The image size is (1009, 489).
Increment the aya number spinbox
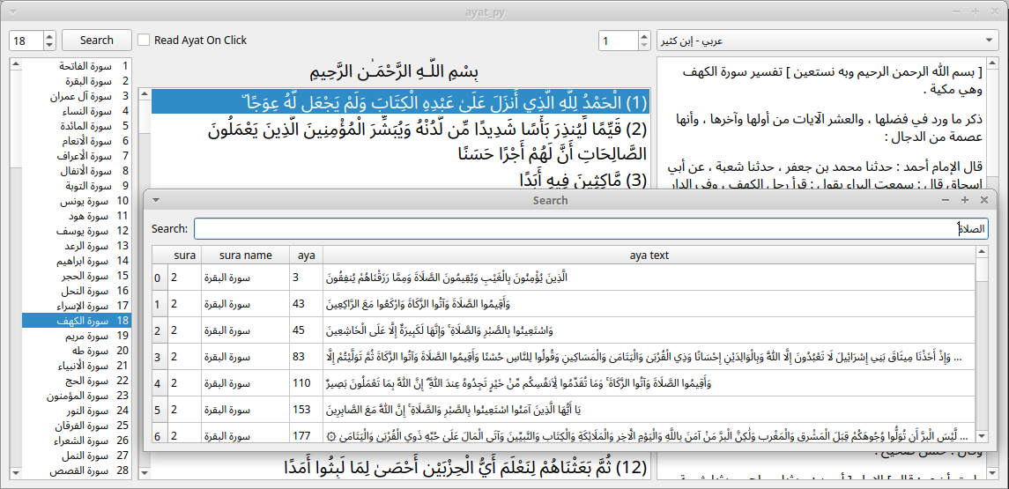pyautogui.click(x=643, y=36)
